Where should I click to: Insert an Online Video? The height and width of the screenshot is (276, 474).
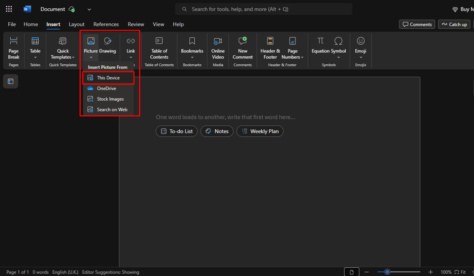[x=218, y=48]
